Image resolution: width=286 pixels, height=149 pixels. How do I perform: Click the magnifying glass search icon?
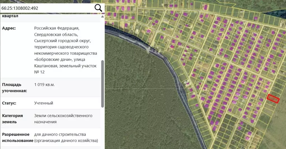pos(98,8)
